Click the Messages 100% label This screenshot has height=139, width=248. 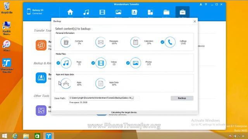click(114, 42)
